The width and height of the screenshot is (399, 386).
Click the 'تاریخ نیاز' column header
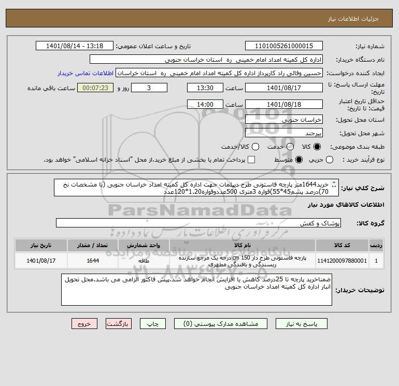(41, 245)
